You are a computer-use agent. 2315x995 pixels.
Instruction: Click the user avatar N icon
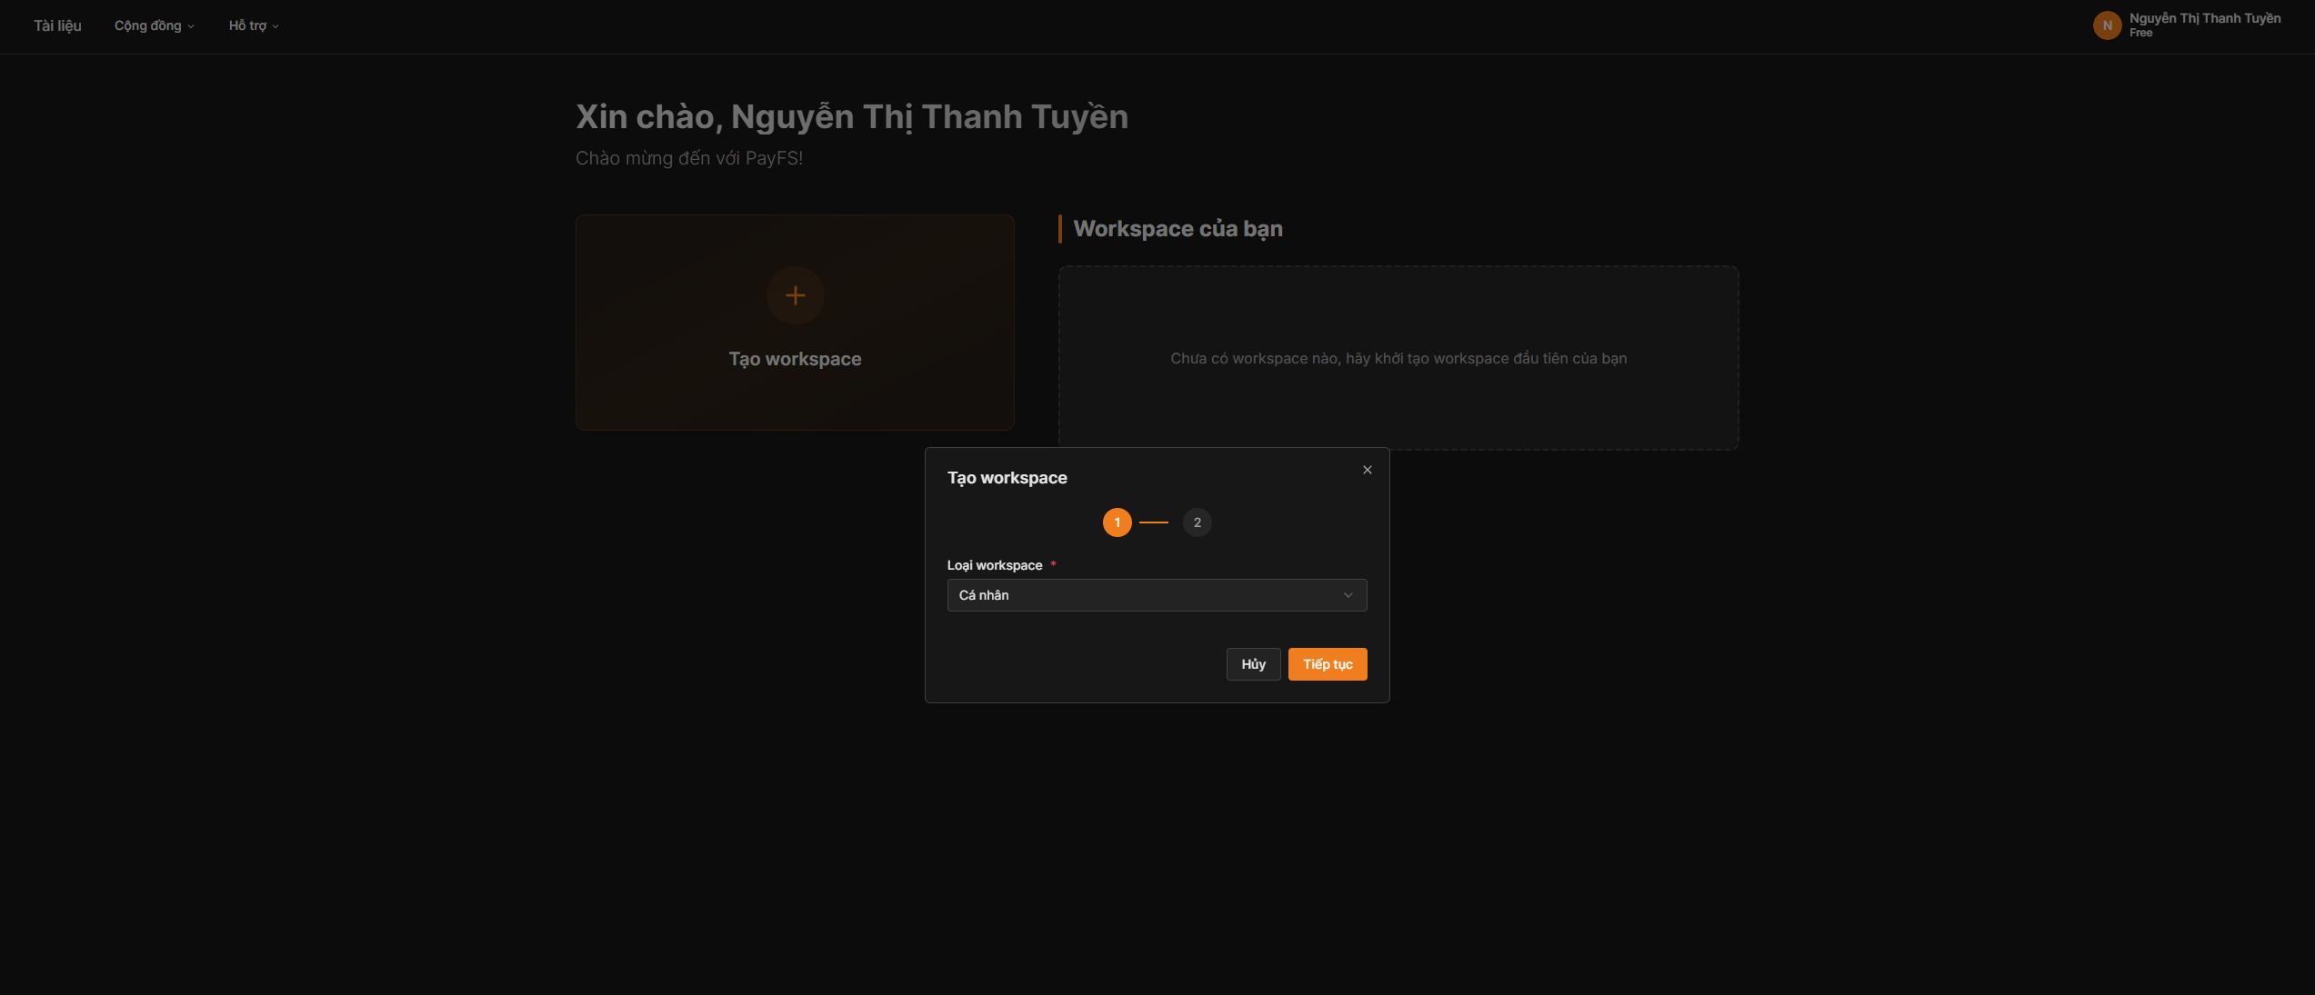coord(2107,25)
